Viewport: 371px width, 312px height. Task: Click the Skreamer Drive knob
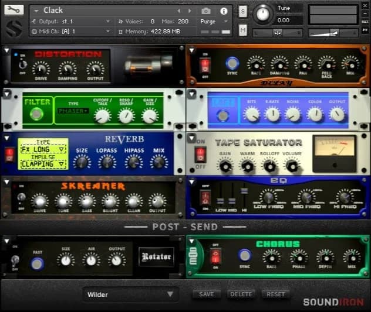click(x=39, y=201)
